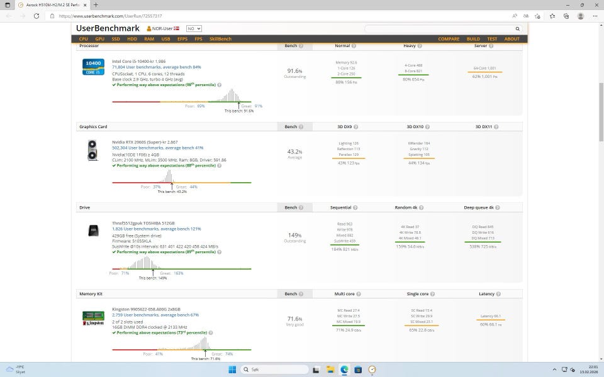Open the SSD menu item
Image resolution: width=604 pixels, height=377 pixels.
pyautogui.click(x=116, y=39)
